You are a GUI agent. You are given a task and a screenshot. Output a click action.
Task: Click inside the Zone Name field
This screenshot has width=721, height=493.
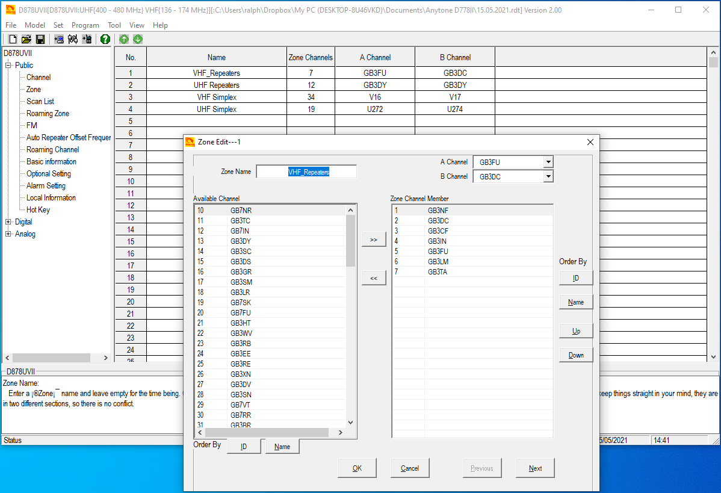[306, 171]
